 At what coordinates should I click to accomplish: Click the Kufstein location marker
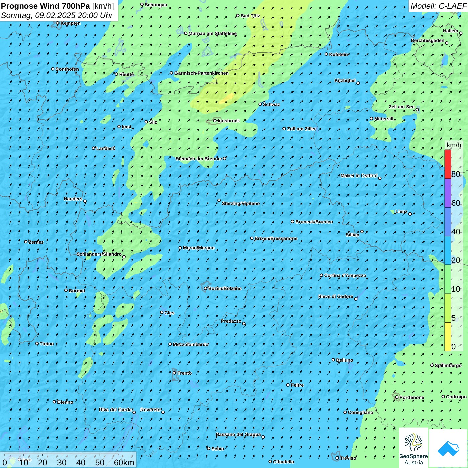tap(327, 54)
